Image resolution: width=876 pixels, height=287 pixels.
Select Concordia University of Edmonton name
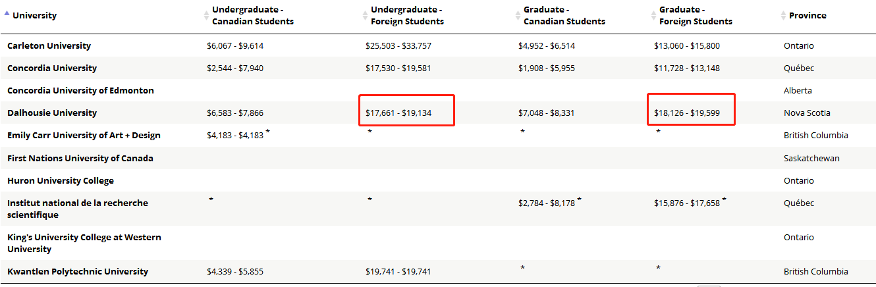coord(80,90)
